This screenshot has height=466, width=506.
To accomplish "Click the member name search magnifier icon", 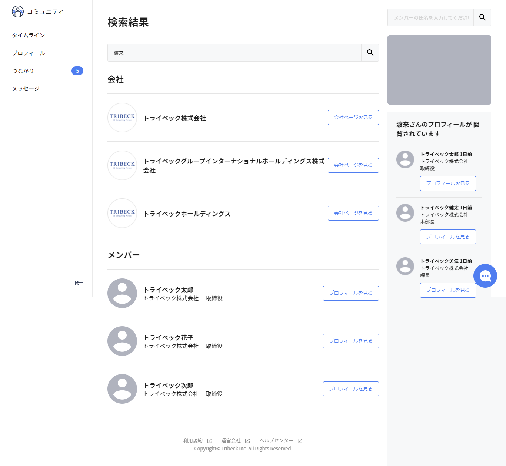I will pos(482,17).
